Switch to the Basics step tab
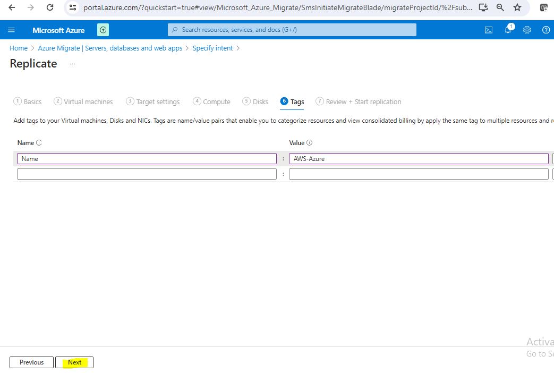554x373 pixels. pos(28,101)
